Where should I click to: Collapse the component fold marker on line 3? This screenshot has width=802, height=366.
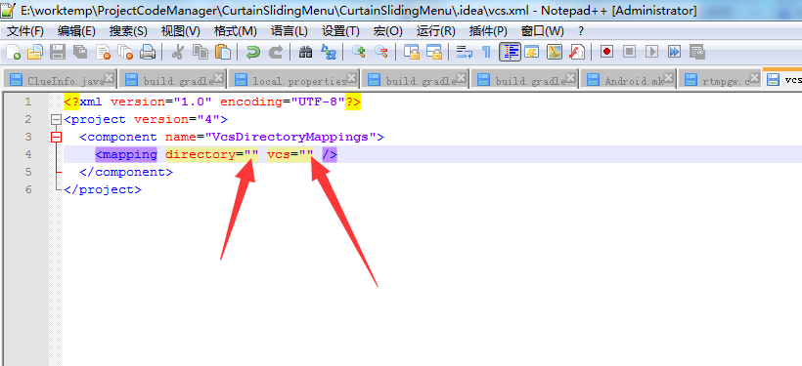pyautogui.click(x=56, y=137)
